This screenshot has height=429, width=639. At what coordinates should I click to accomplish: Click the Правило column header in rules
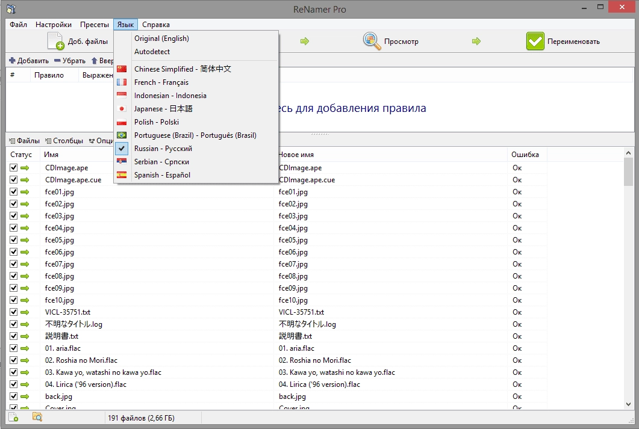pos(54,75)
